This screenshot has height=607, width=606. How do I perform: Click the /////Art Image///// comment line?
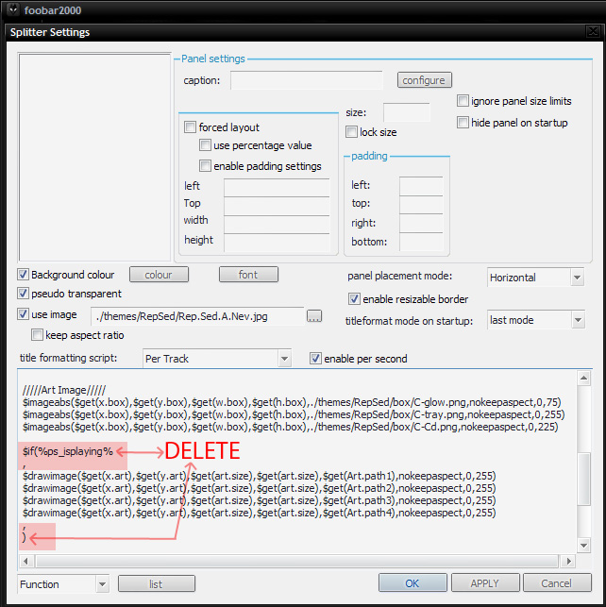click(x=64, y=390)
